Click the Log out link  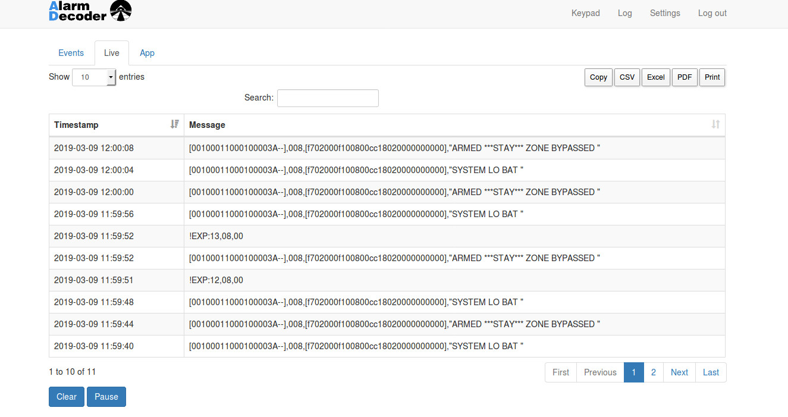pos(712,13)
